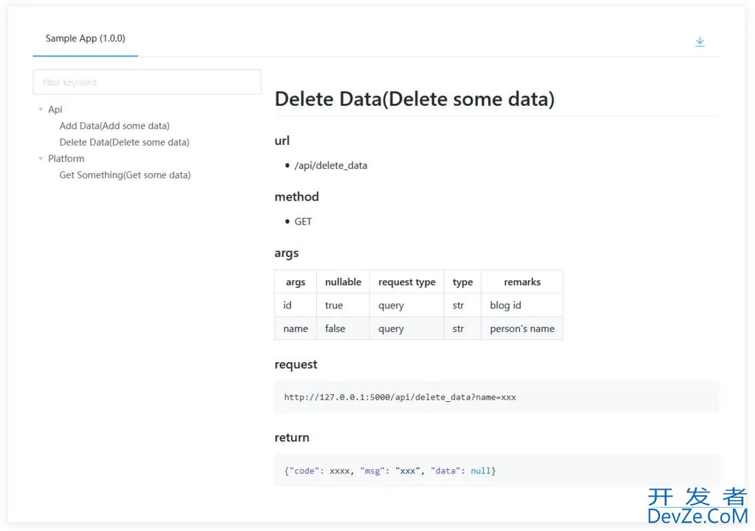Click the 'blog id' remarks cell
Image resolution: width=755 pixels, height=531 pixels.
point(522,306)
